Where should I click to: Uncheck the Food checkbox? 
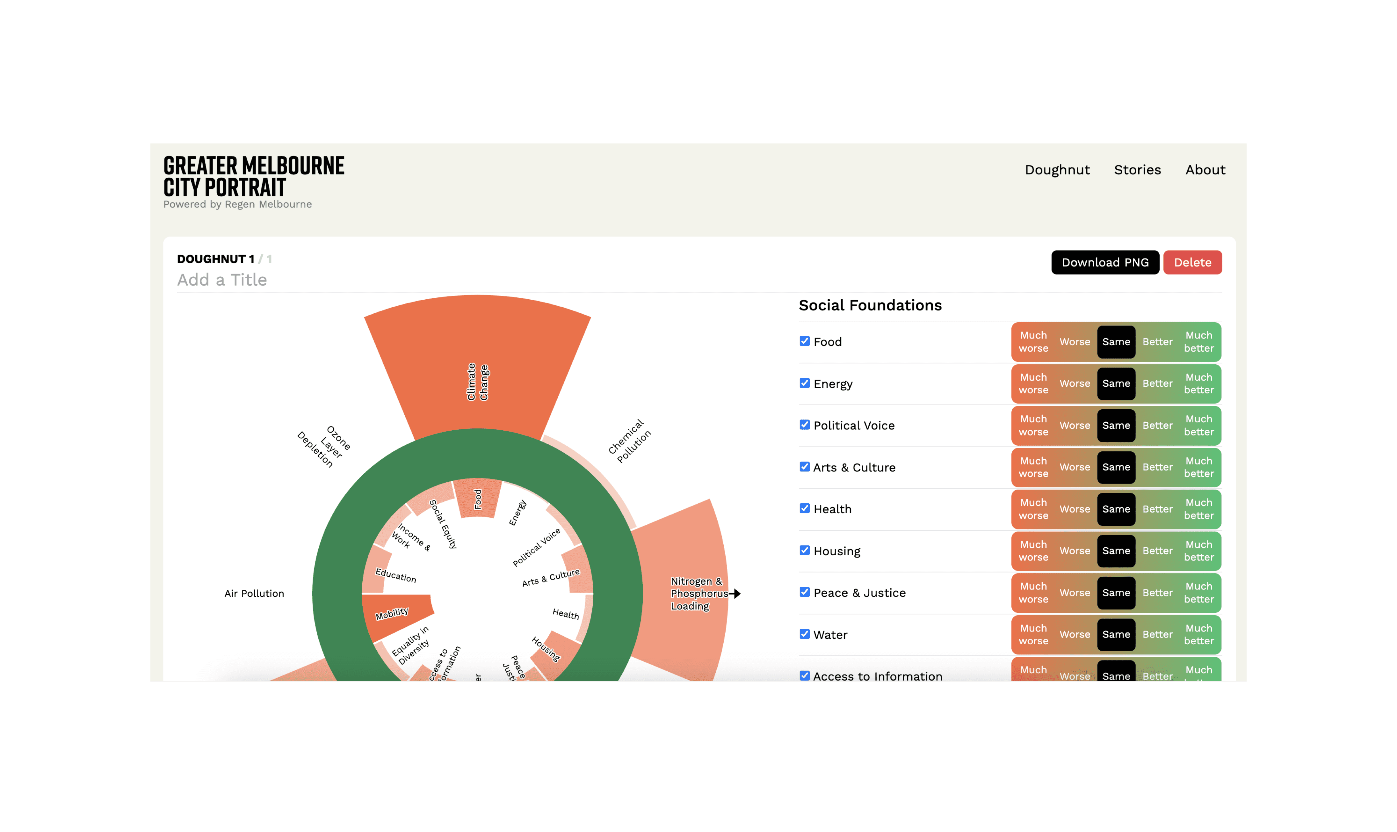(805, 341)
